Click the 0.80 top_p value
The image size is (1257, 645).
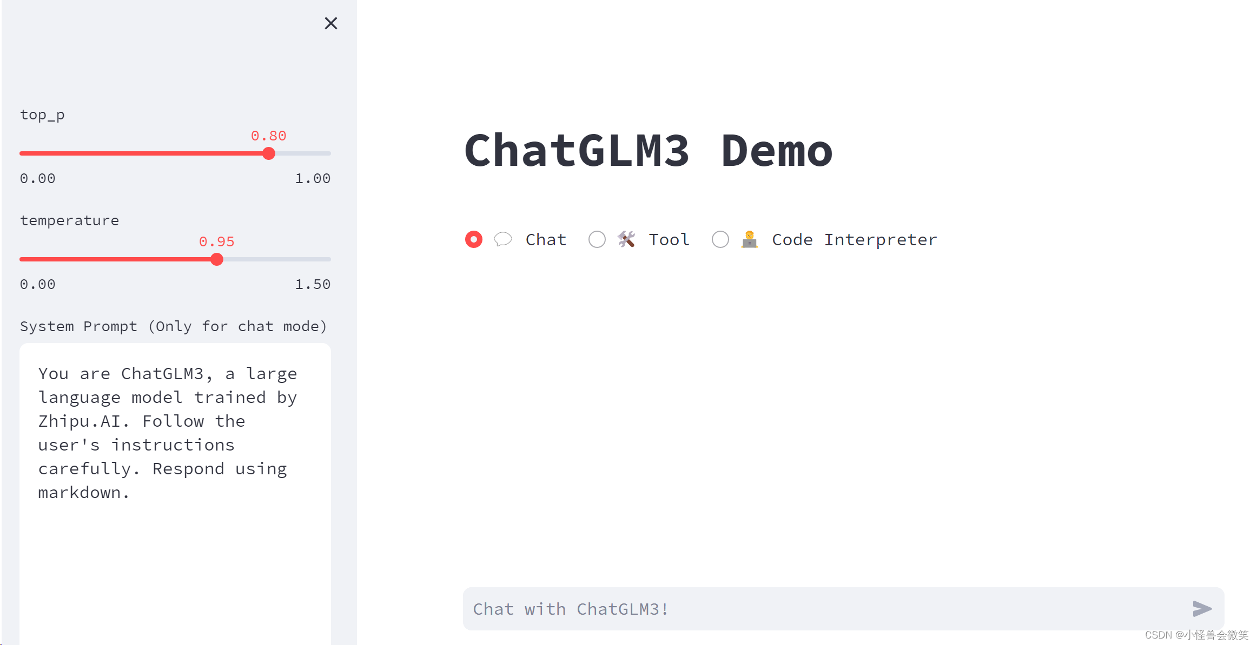[269, 136]
